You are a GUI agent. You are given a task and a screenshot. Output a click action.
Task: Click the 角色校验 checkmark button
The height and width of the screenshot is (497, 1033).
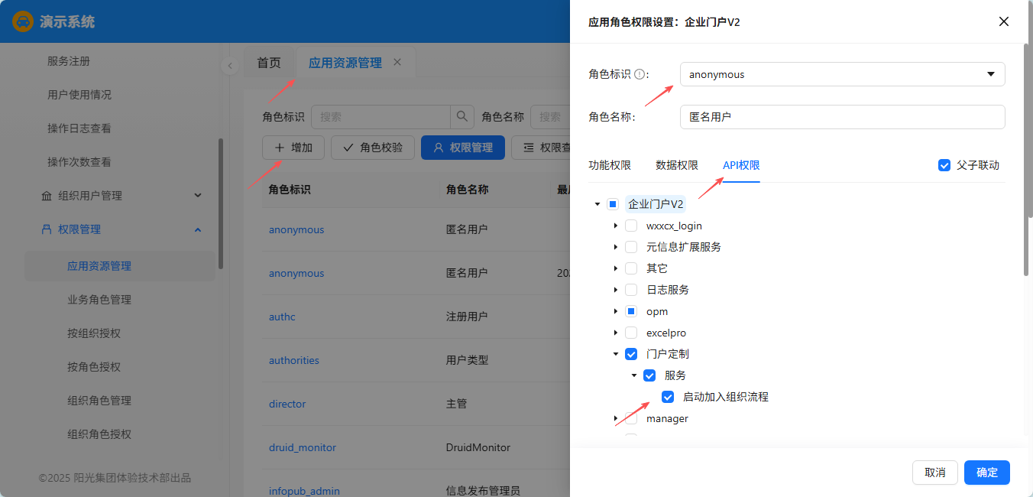click(x=372, y=148)
